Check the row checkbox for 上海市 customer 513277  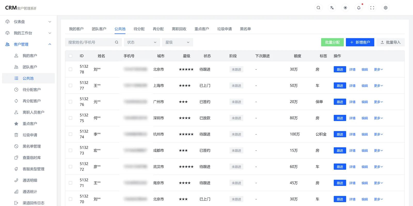(x=70, y=85)
